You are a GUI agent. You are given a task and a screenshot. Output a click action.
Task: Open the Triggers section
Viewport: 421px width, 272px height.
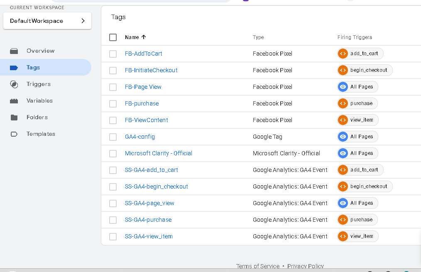[x=38, y=84]
